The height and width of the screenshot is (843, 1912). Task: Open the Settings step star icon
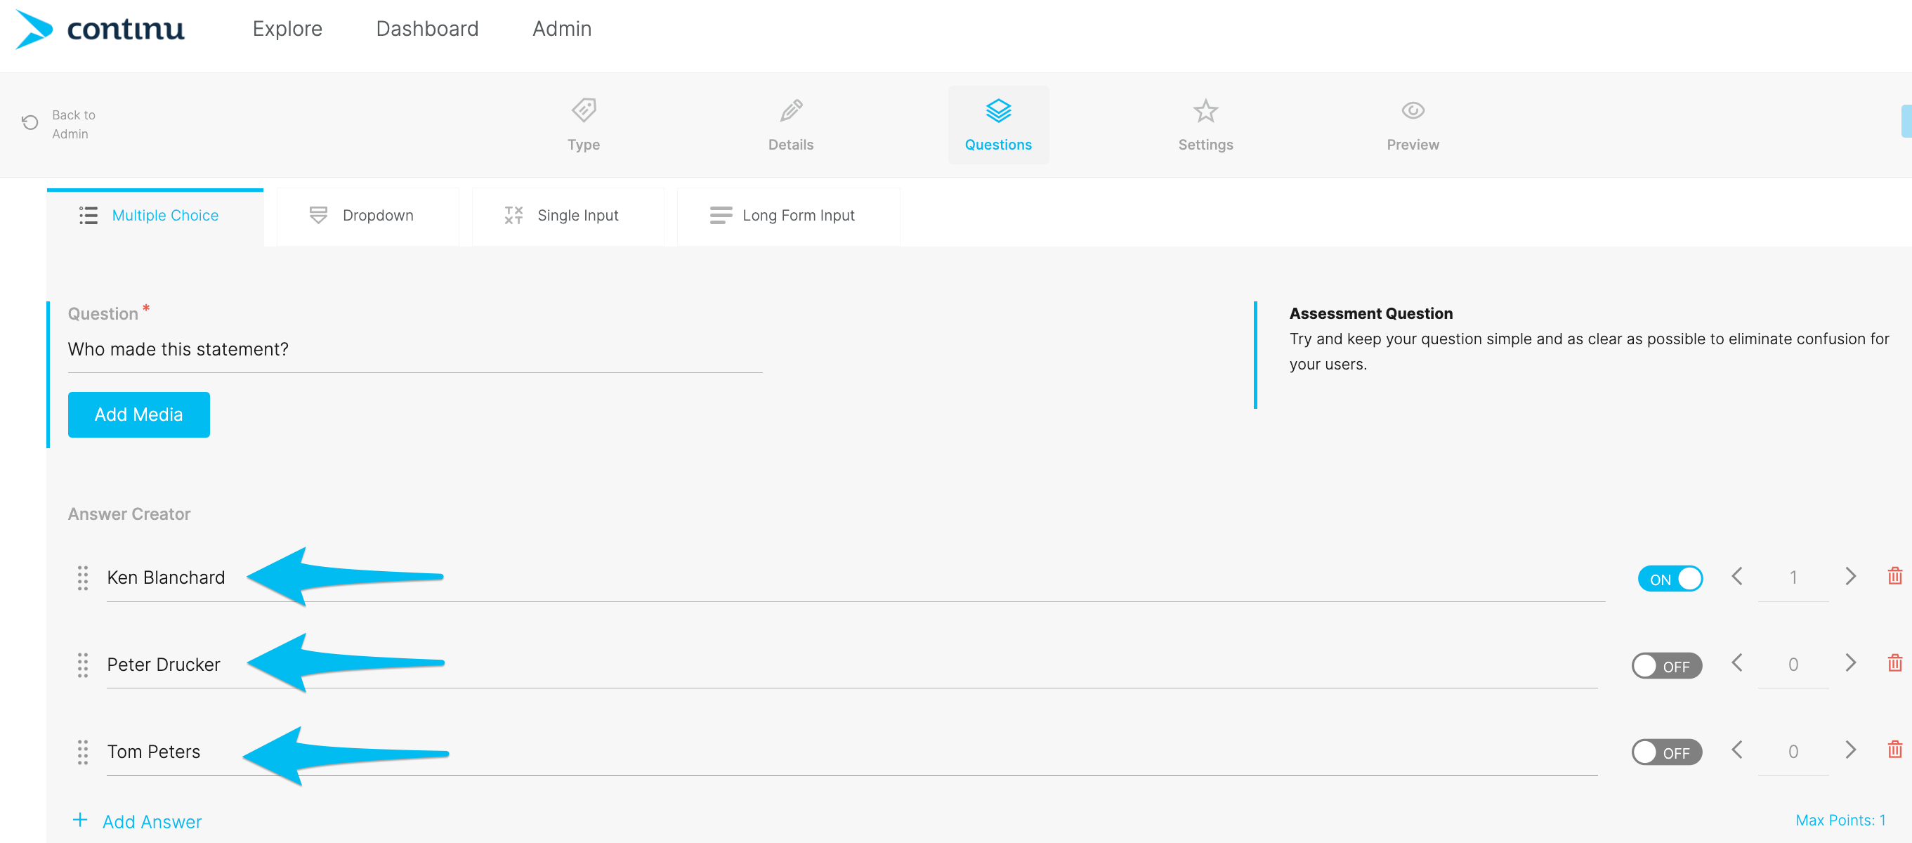pos(1205,110)
